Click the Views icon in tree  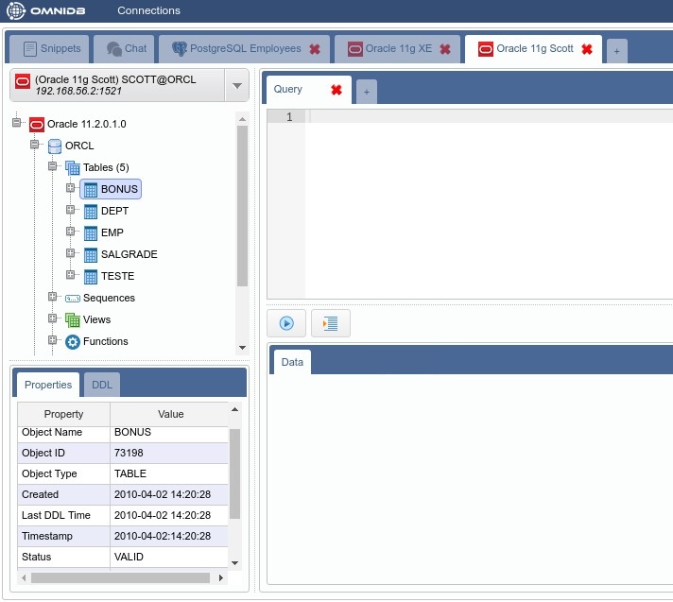tap(73, 320)
